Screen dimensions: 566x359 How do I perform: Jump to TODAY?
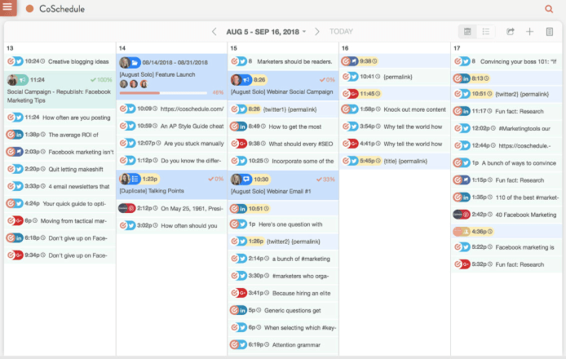point(341,32)
